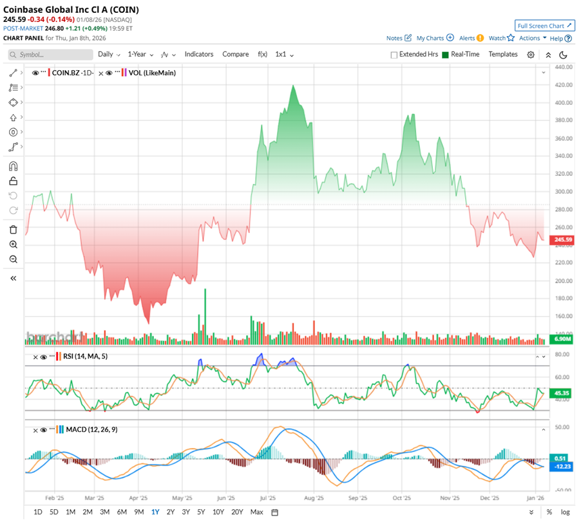Image resolution: width=581 pixels, height=522 pixels.
Task: Open VOL indicator options ellipsis
Action: pos(117,71)
